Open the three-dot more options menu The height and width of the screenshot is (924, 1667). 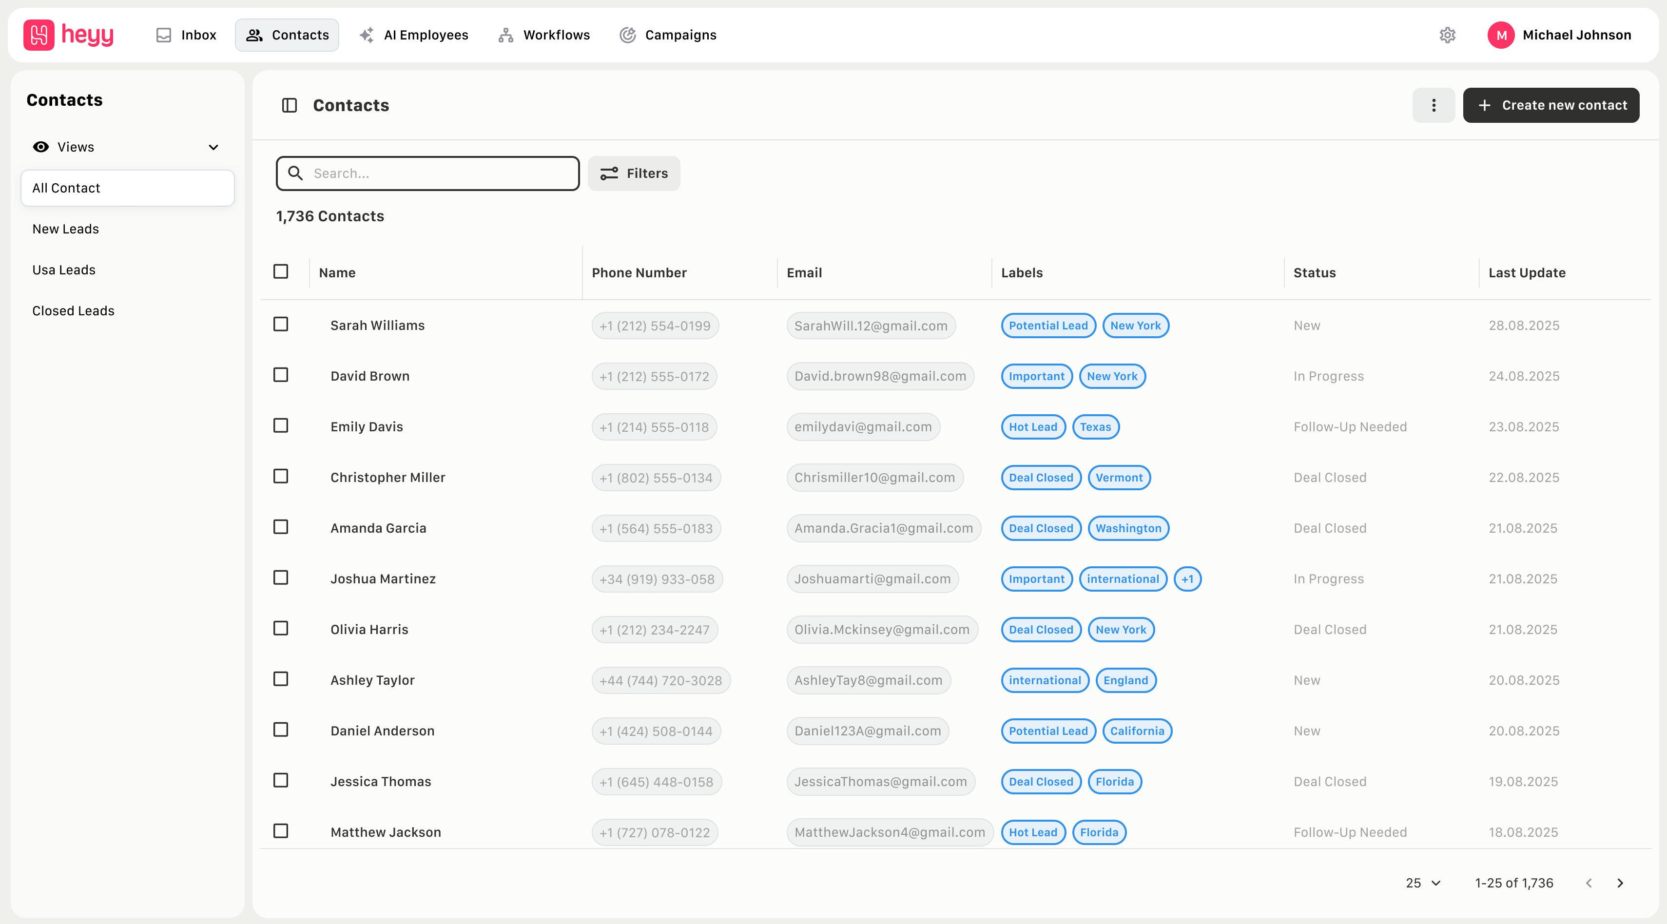point(1434,105)
